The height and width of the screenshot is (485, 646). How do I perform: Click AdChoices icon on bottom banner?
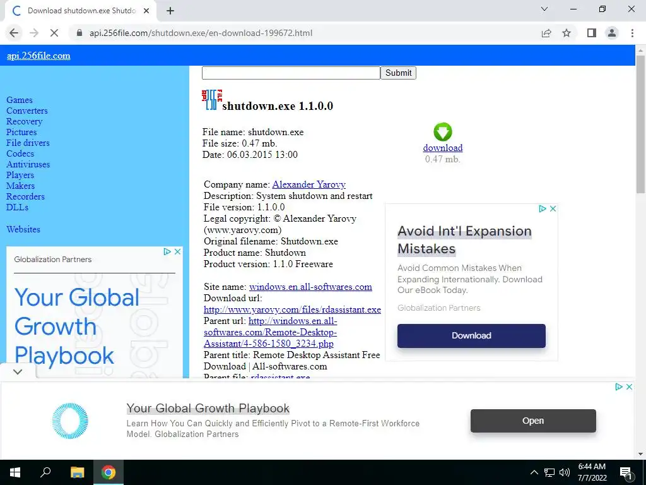pos(619,387)
